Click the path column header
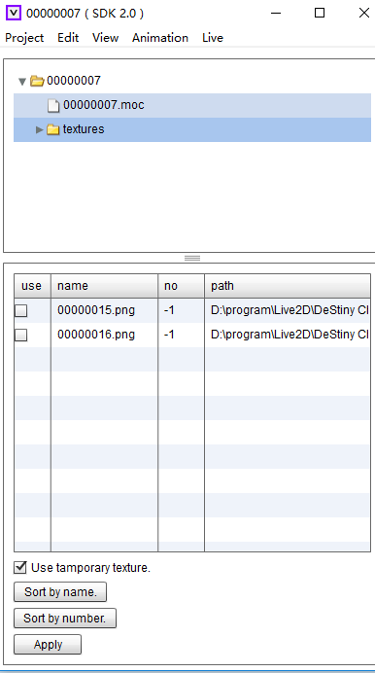Image resolution: width=375 pixels, height=673 pixels. [288, 286]
